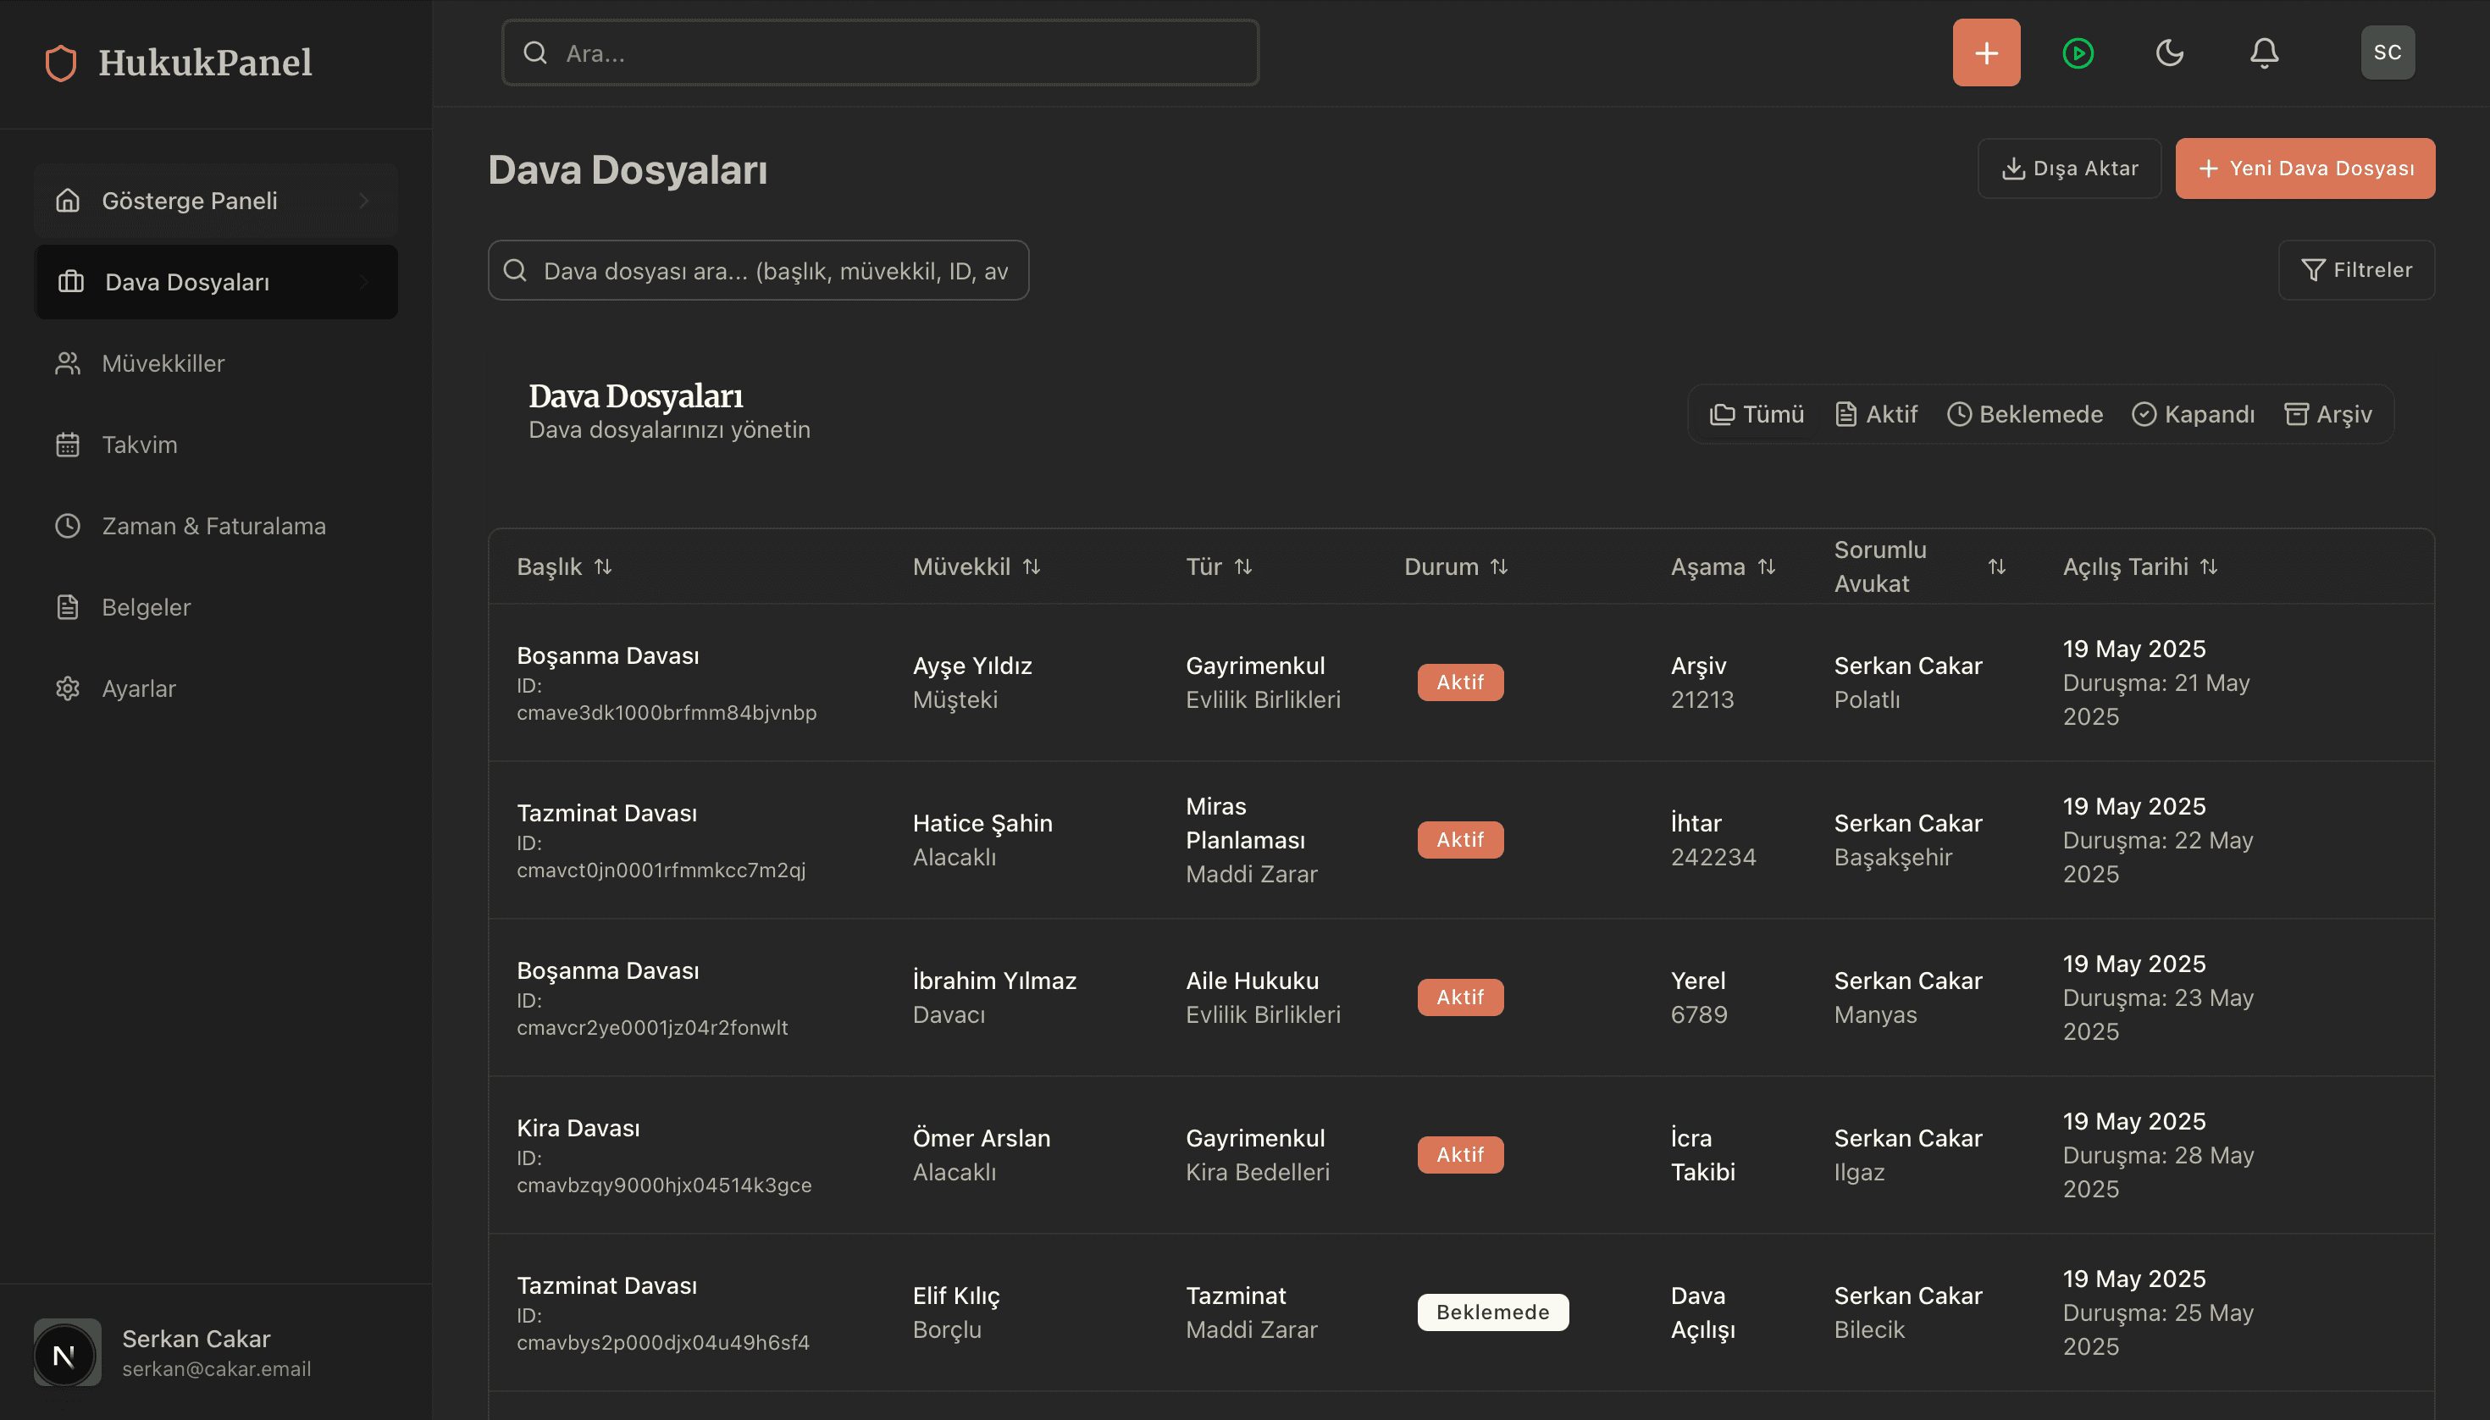The width and height of the screenshot is (2490, 1420).
Task: Open Filtreler filter dropdown
Action: tap(2355, 270)
